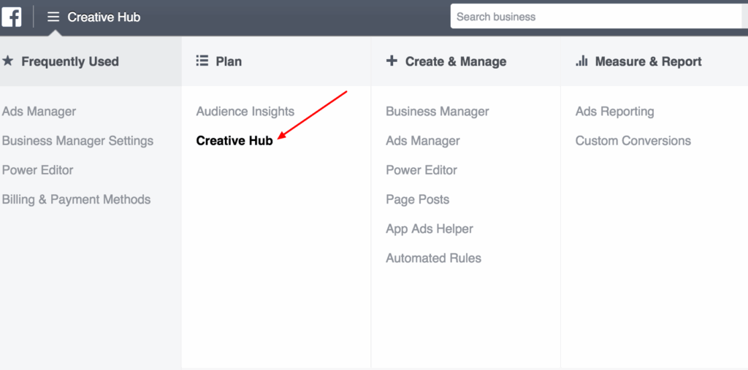Open Ads Reporting

click(x=615, y=112)
